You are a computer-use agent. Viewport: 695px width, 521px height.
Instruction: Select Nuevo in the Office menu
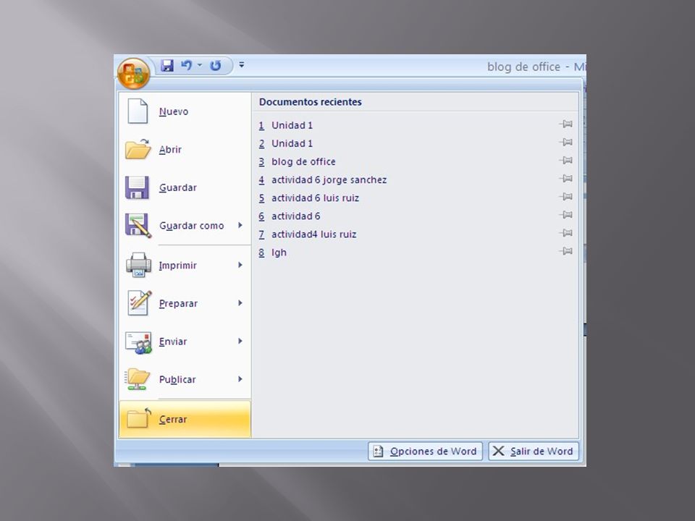click(x=185, y=111)
